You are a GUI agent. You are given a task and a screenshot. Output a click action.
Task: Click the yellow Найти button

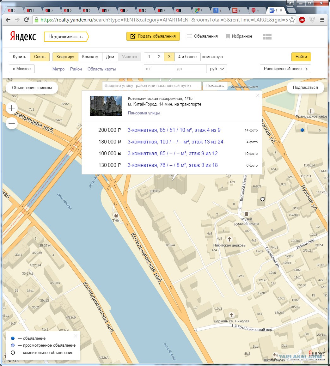click(301, 57)
